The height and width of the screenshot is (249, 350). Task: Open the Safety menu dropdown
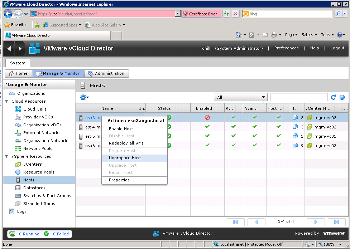(309, 35)
